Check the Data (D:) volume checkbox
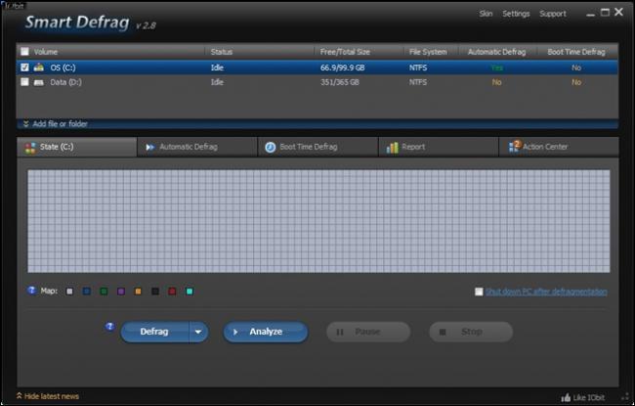Screen dimensions: 635x406 point(24,82)
